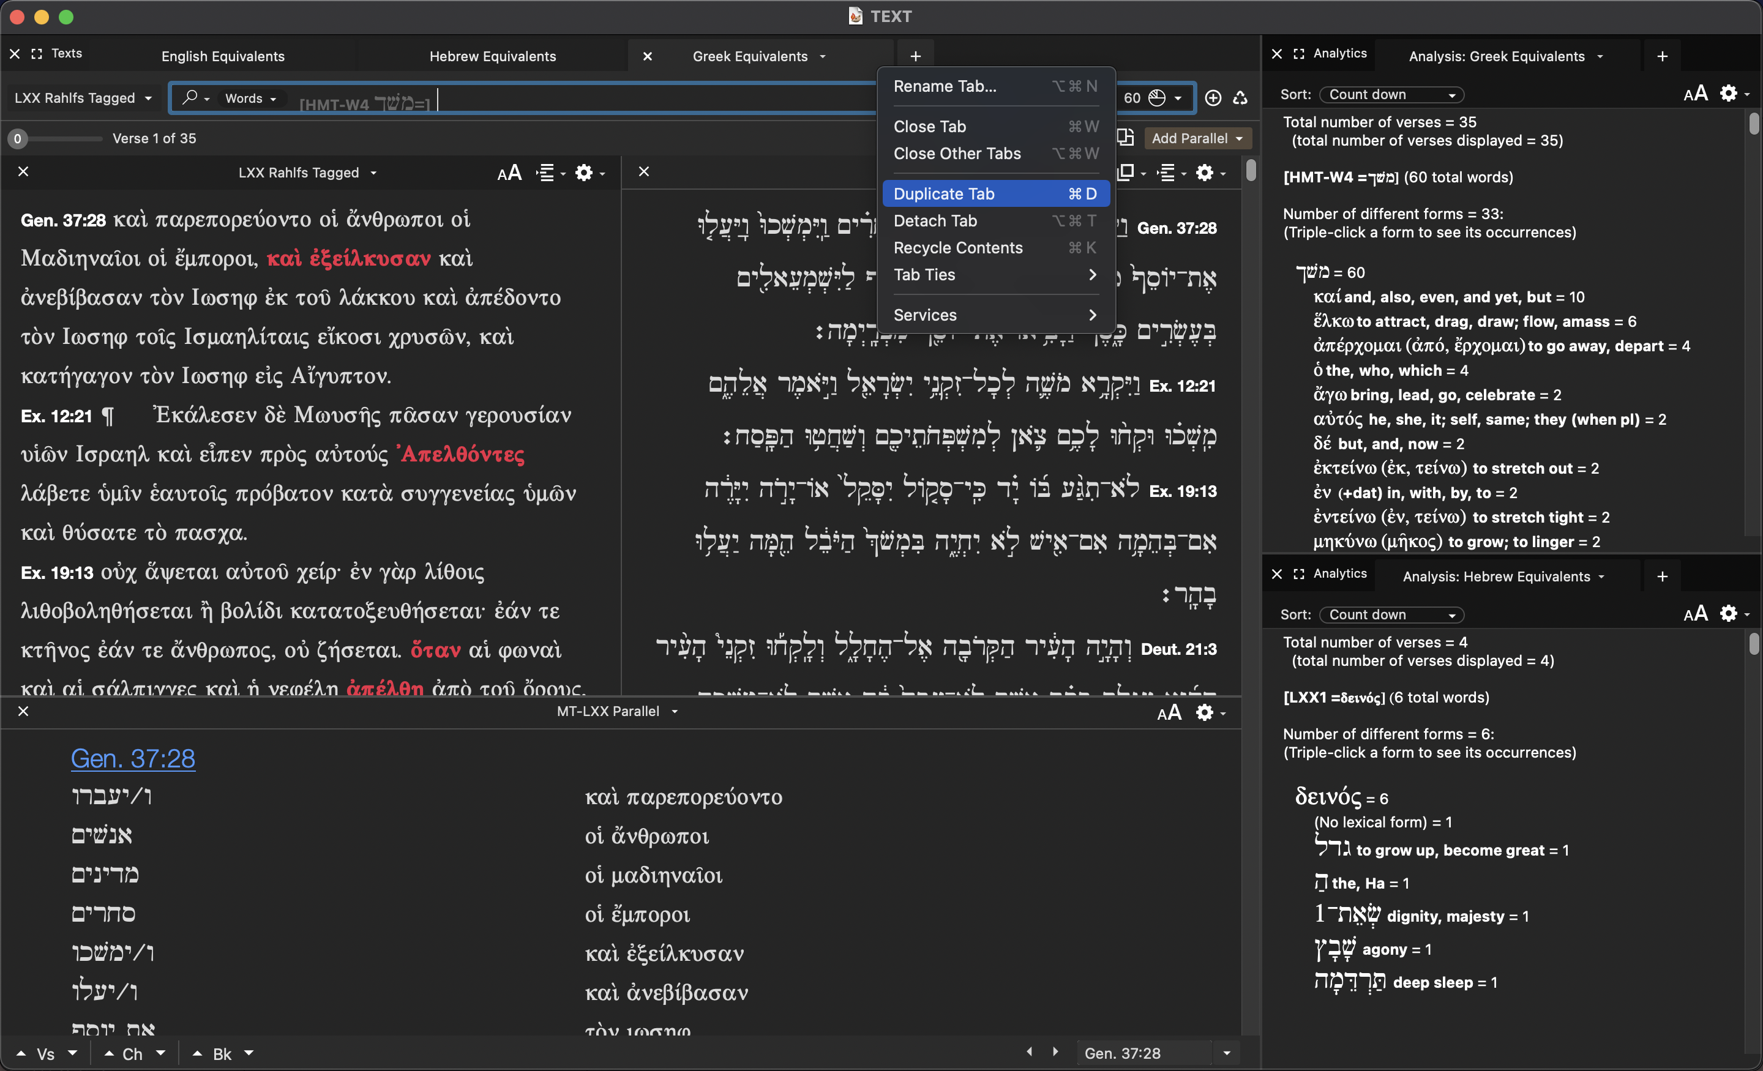Close the LXX Rahlfs Tagged text pane
1763x1071 pixels.
23,172
